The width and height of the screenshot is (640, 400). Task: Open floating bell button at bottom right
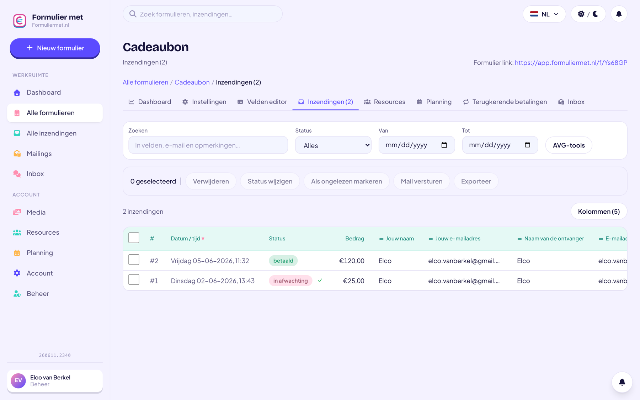[622, 382]
